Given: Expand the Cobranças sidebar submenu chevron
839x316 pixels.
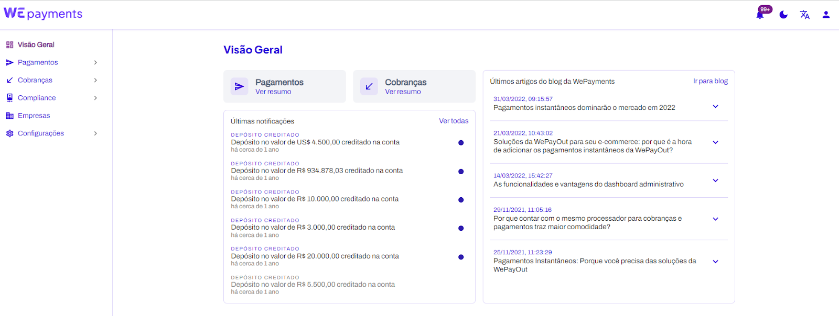Looking at the screenshot, I should point(95,80).
